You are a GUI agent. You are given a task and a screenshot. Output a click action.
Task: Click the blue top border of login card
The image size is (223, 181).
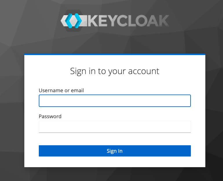(115, 54)
